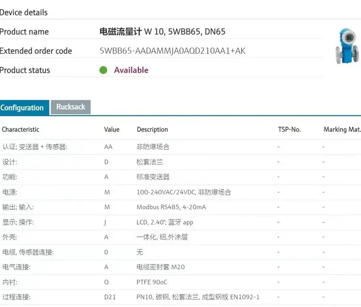This screenshot has height=307, width=361.
Task: Click the 电缆密封套 M20 electrical connection row
Action: pos(160,267)
